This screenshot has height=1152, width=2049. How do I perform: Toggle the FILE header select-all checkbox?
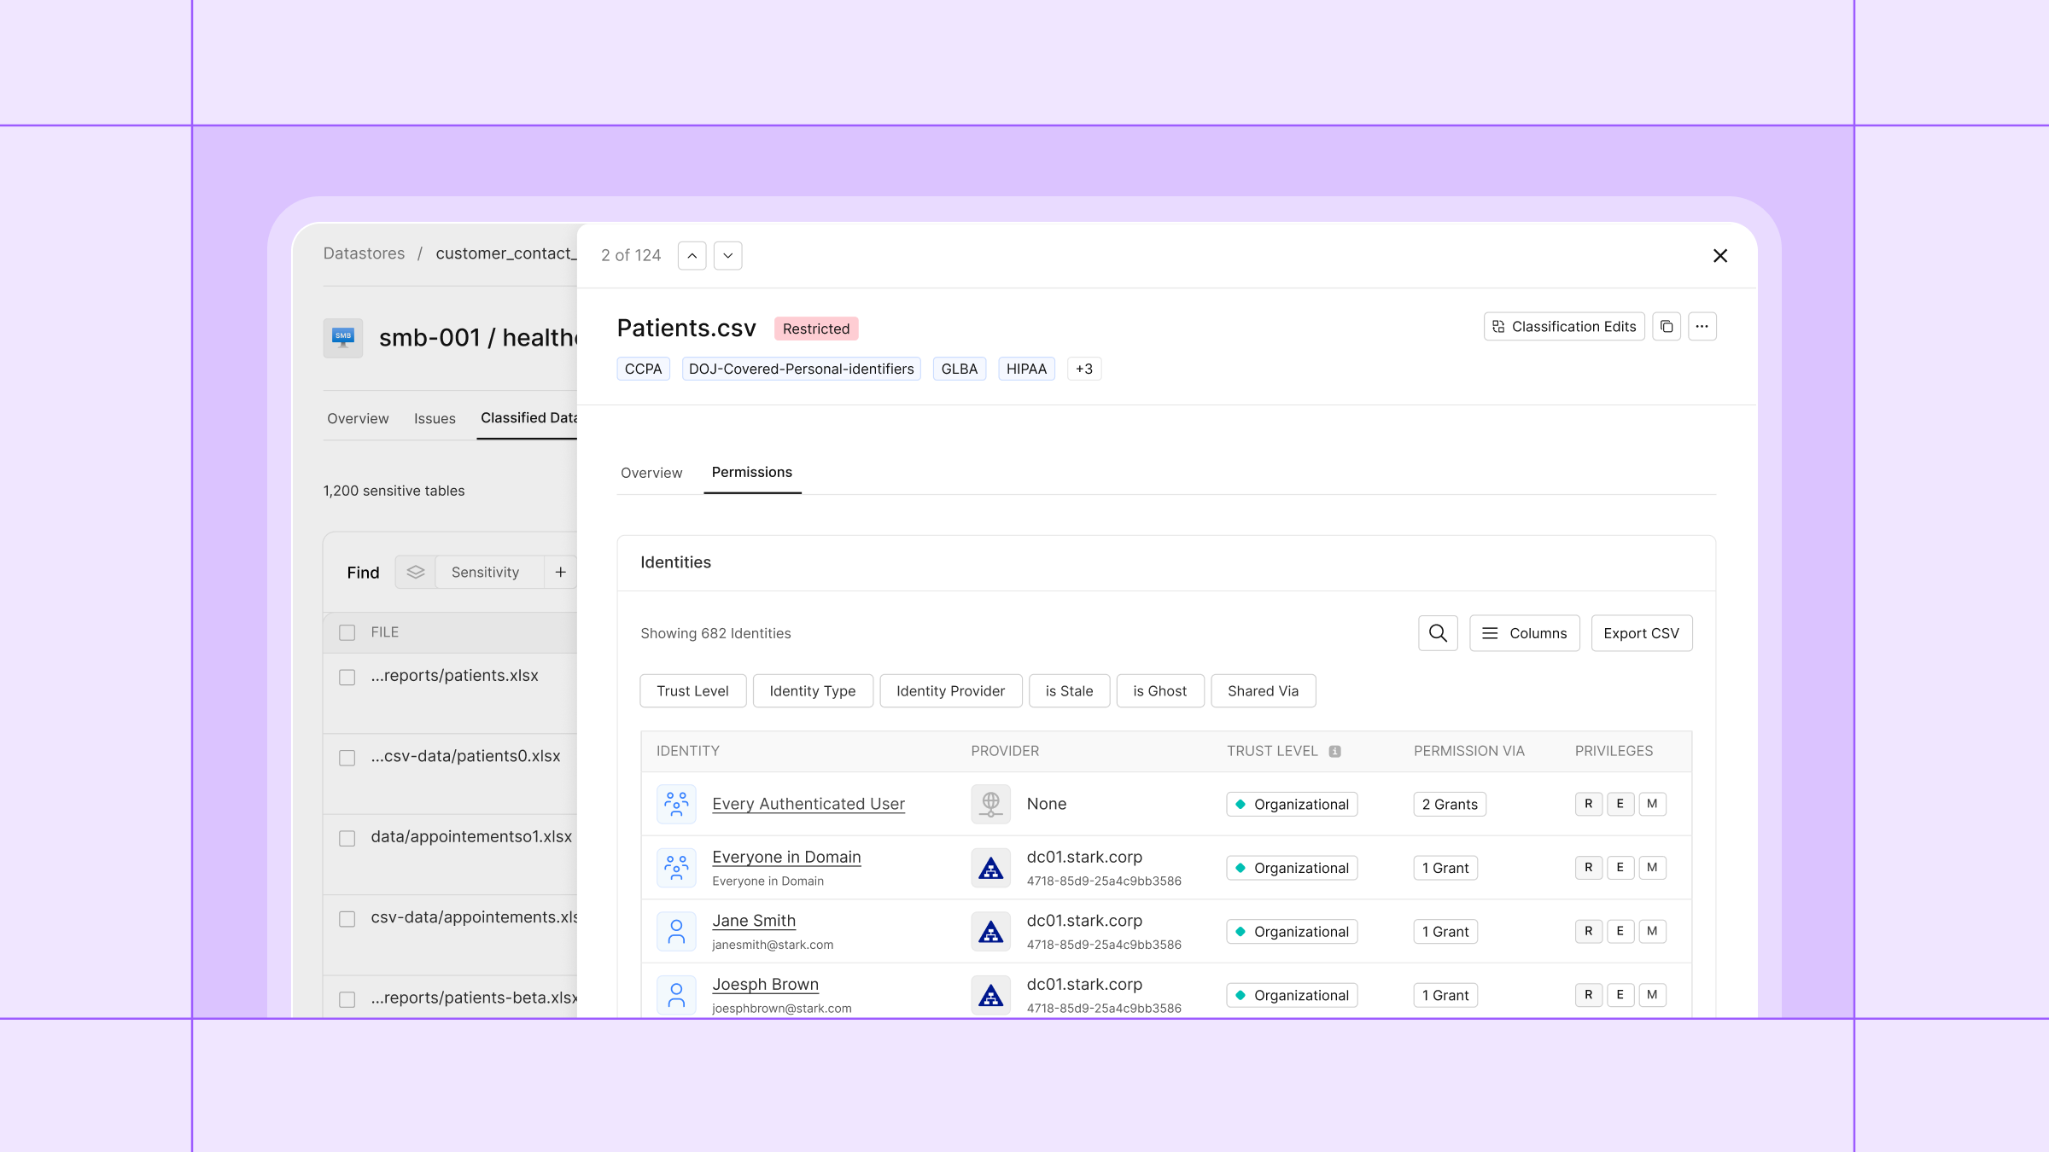[x=347, y=633]
